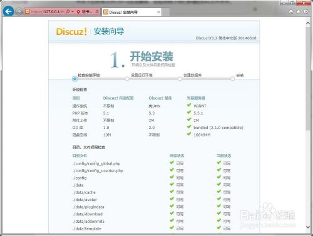
Task: Click the red certificate error indicator
Action: click(x=85, y=12)
